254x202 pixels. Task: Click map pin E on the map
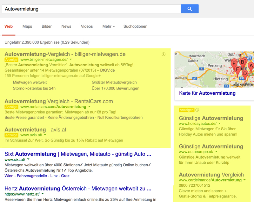click(234, 64)
